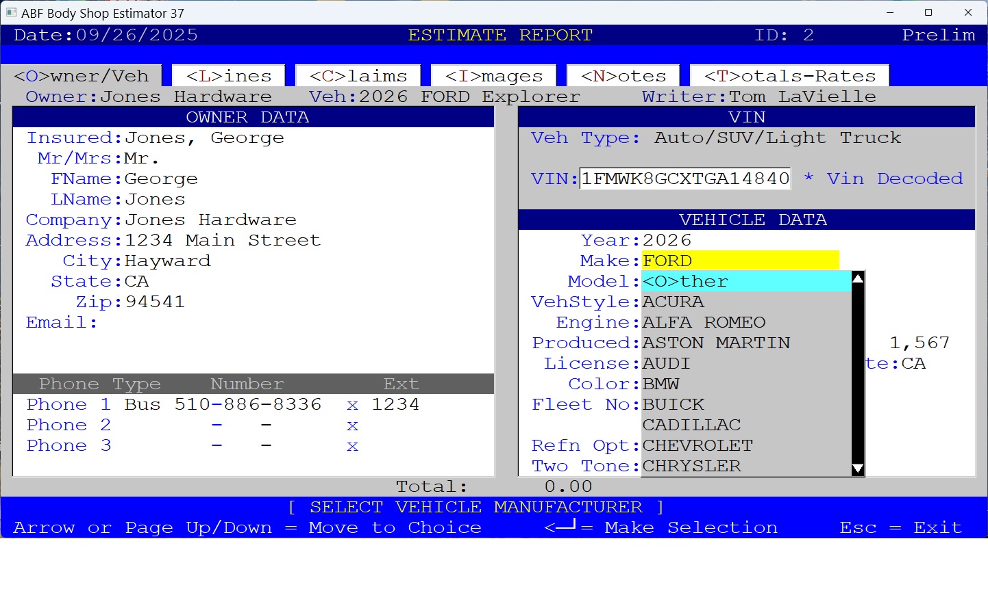Click the Phone 1 number entry
Viewport: 988px width, 591px height.
point(247,404)
